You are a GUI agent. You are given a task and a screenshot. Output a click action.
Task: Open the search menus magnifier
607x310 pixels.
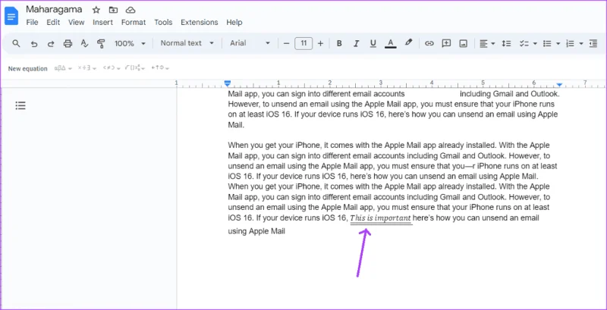click(16, 43)
